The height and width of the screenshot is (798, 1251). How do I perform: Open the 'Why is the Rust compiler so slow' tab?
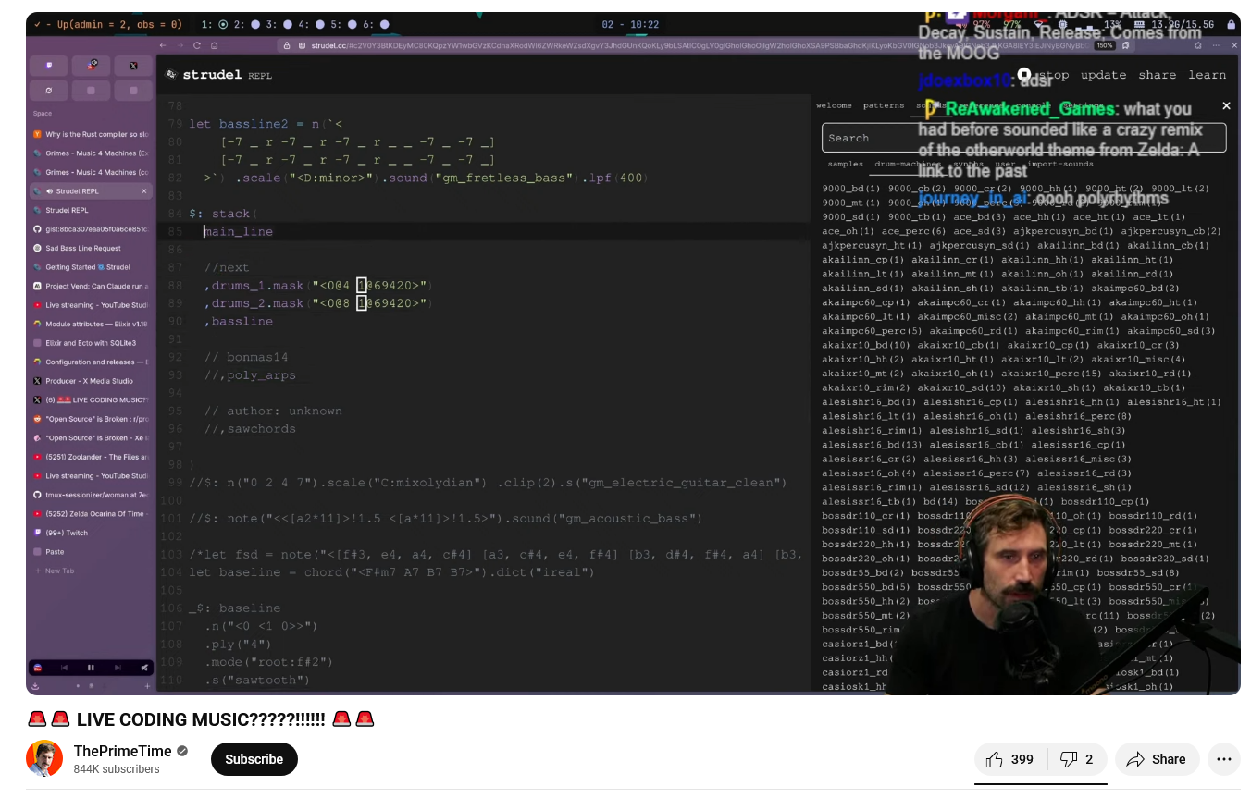coord(91,134)
